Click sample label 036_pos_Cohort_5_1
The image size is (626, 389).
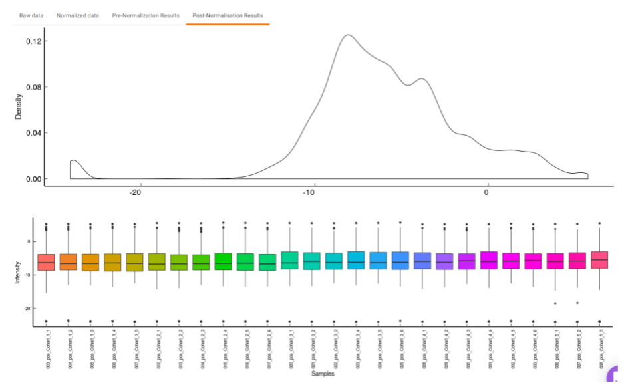[x=557, y=350]
